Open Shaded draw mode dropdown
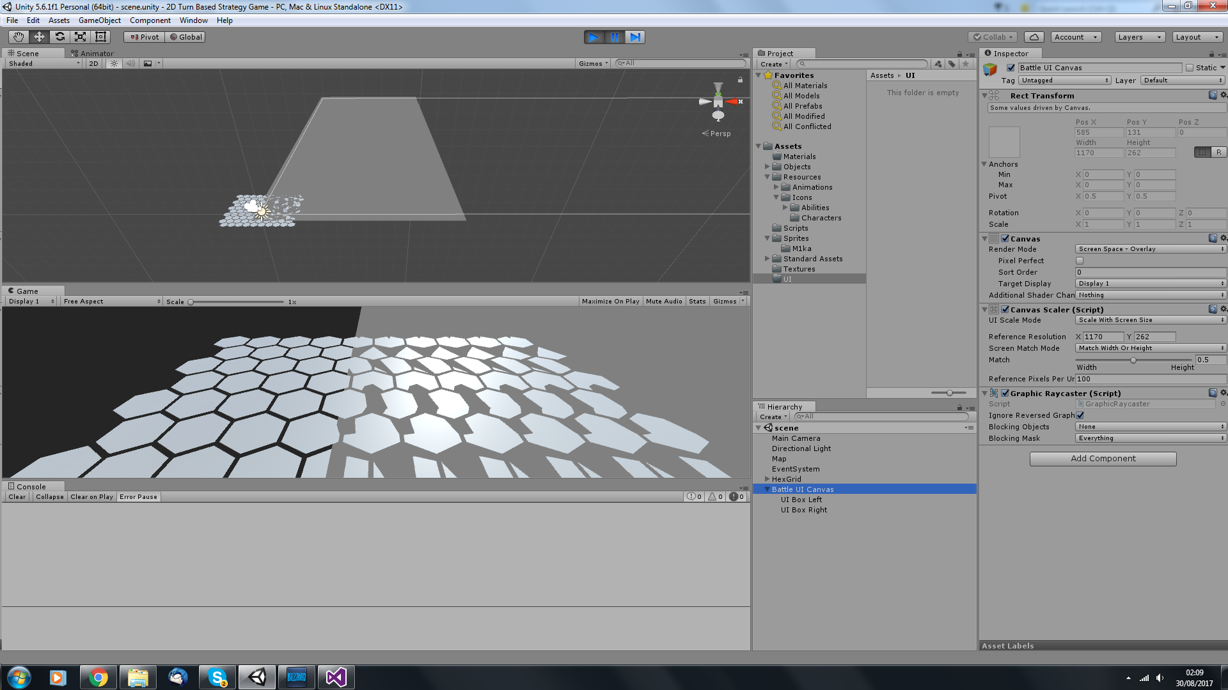Screen dimensions: 1228x690 tap(44, 63)
